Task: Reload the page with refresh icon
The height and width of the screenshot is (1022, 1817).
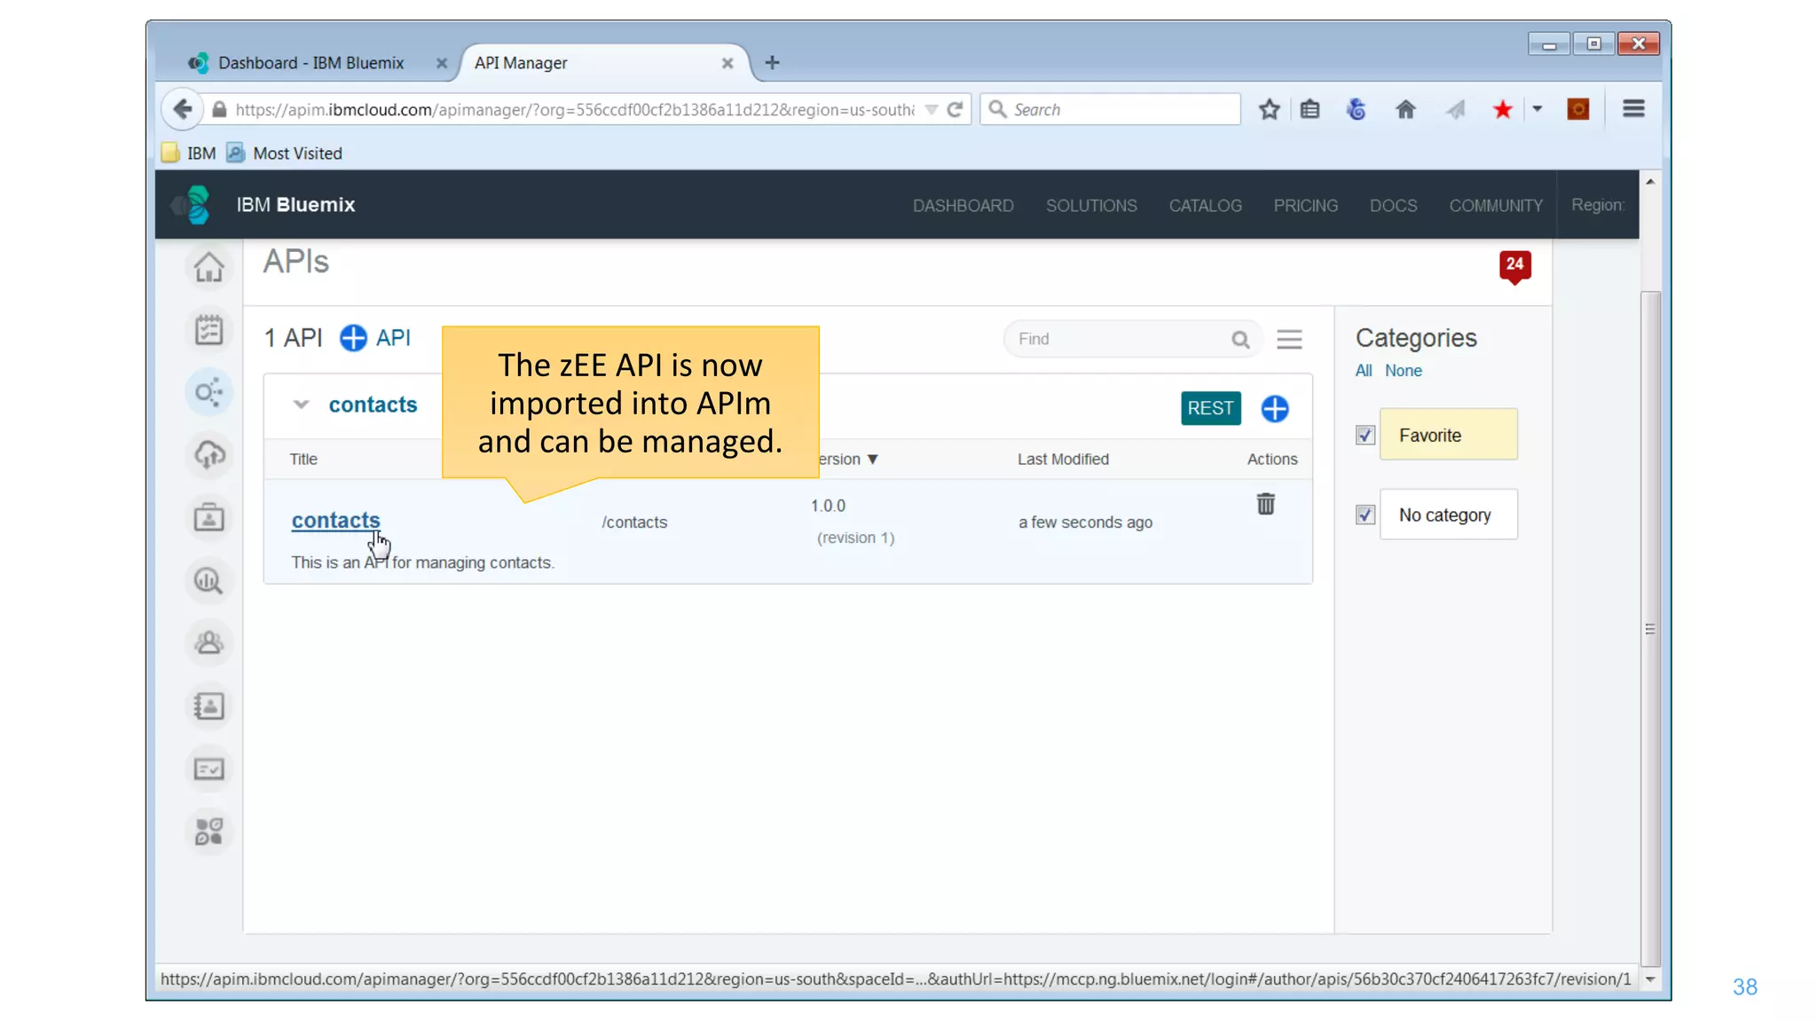Action: [x=955, y=109]
